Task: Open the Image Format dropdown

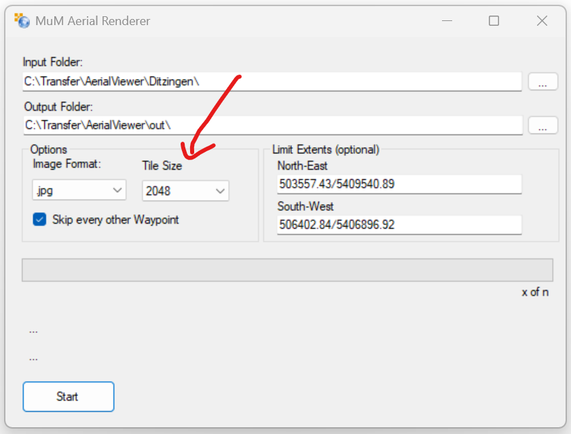Action: (x=79, y=191)
